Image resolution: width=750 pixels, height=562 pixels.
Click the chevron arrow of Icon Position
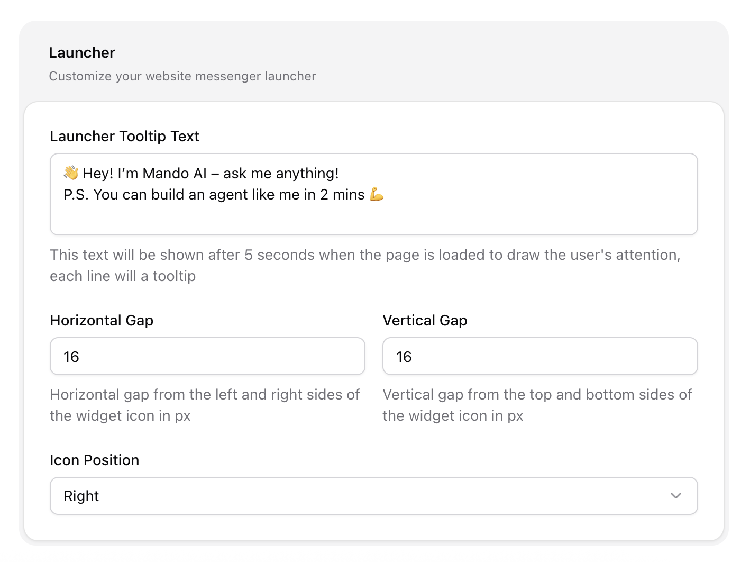pyautogui.click(x=675, y=496)
